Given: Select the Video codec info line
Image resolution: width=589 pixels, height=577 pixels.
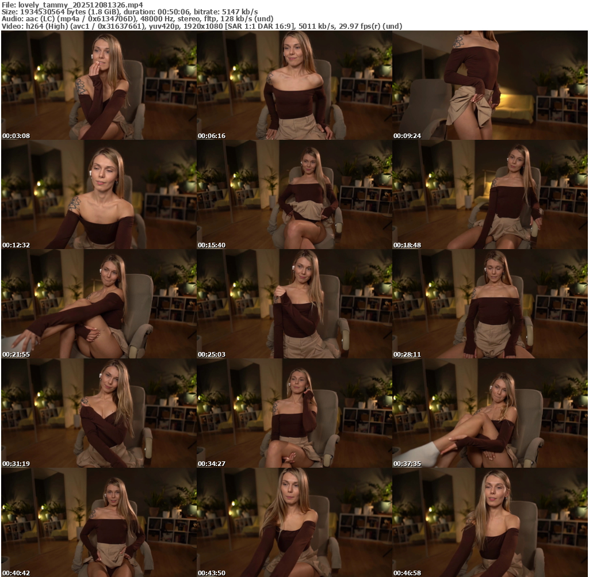Looking at the screenshot, I should click(201, 26).
